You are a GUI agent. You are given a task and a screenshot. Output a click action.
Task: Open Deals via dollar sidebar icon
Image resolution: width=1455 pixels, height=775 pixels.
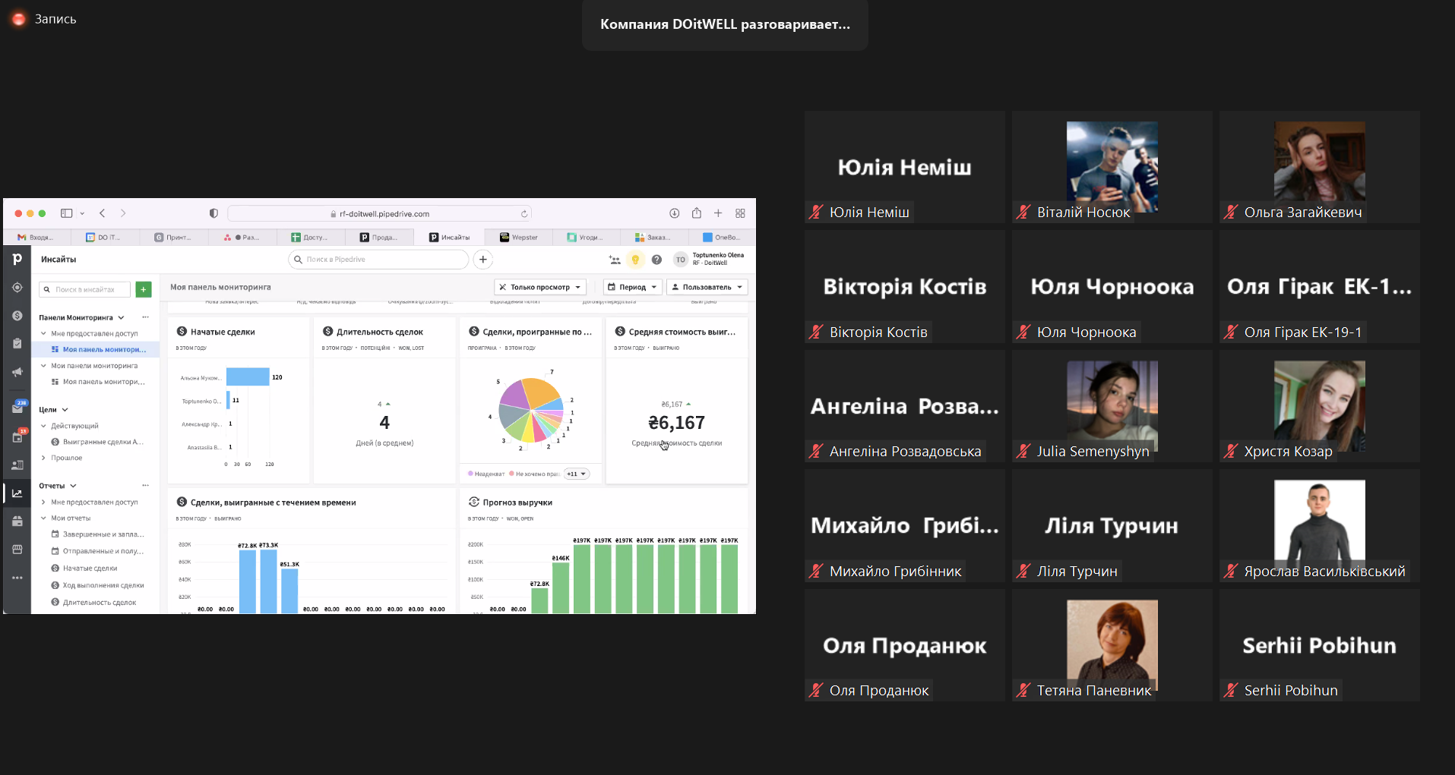pyautogui.click(x=17, y=316)
